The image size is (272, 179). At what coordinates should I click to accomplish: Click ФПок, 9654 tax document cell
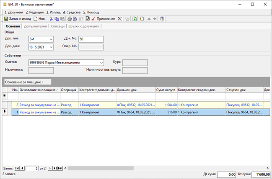[x=136, y=113]
